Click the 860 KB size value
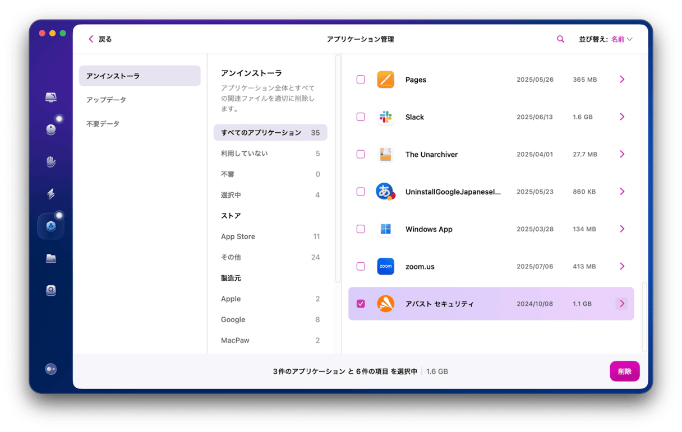Viewport: 682px width, 432px height. (x=584, y=192)
